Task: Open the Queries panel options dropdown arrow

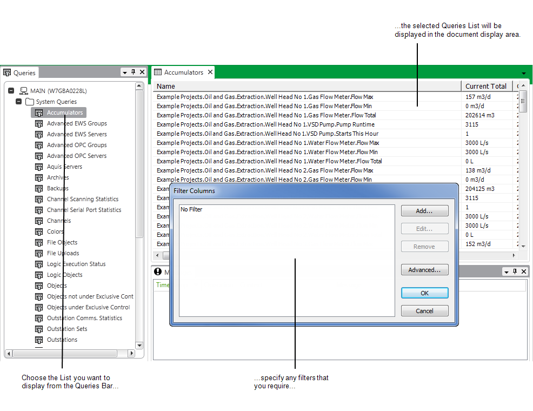Action: pyautogui.click(x=125, y=72)
